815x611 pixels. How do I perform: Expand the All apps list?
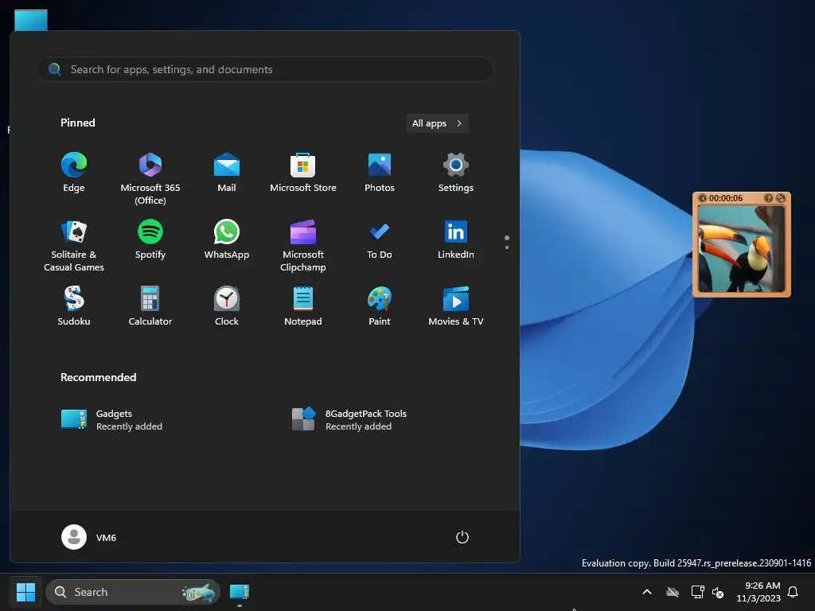(437, 123)
